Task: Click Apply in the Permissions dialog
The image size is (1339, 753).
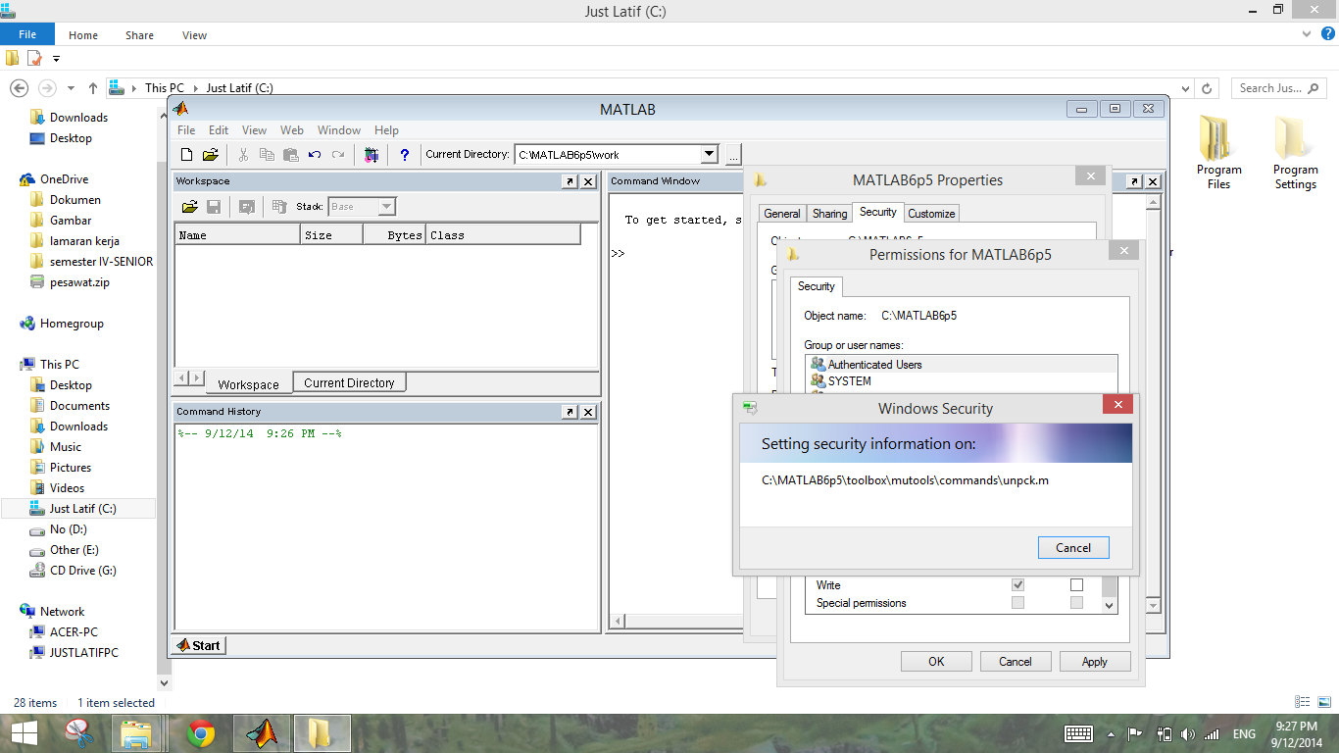Action: (1095, 662)
